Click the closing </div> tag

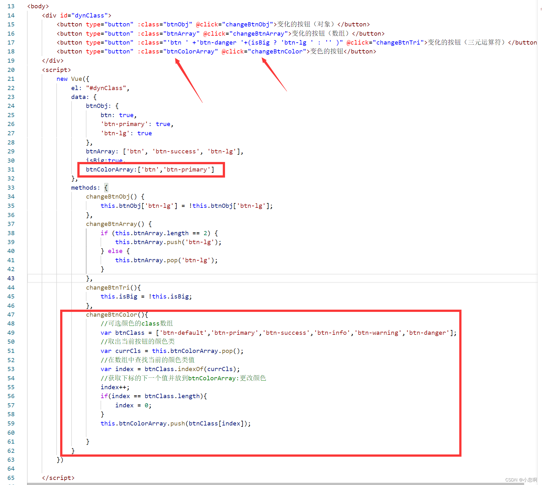(53, 60)
